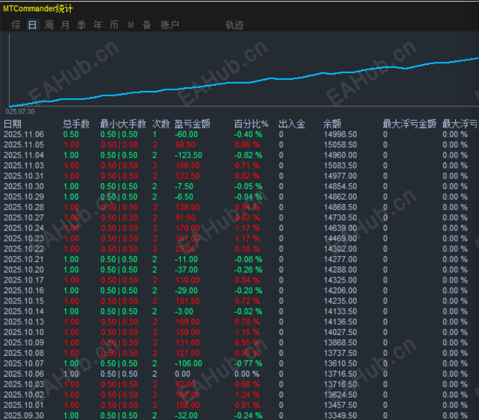Click percentage -0.08 %
The width and height of the screenshot is (479, 420).
coord(248,259)
